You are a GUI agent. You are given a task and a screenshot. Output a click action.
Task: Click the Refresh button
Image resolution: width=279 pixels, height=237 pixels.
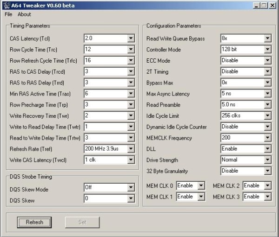[34, 222]
